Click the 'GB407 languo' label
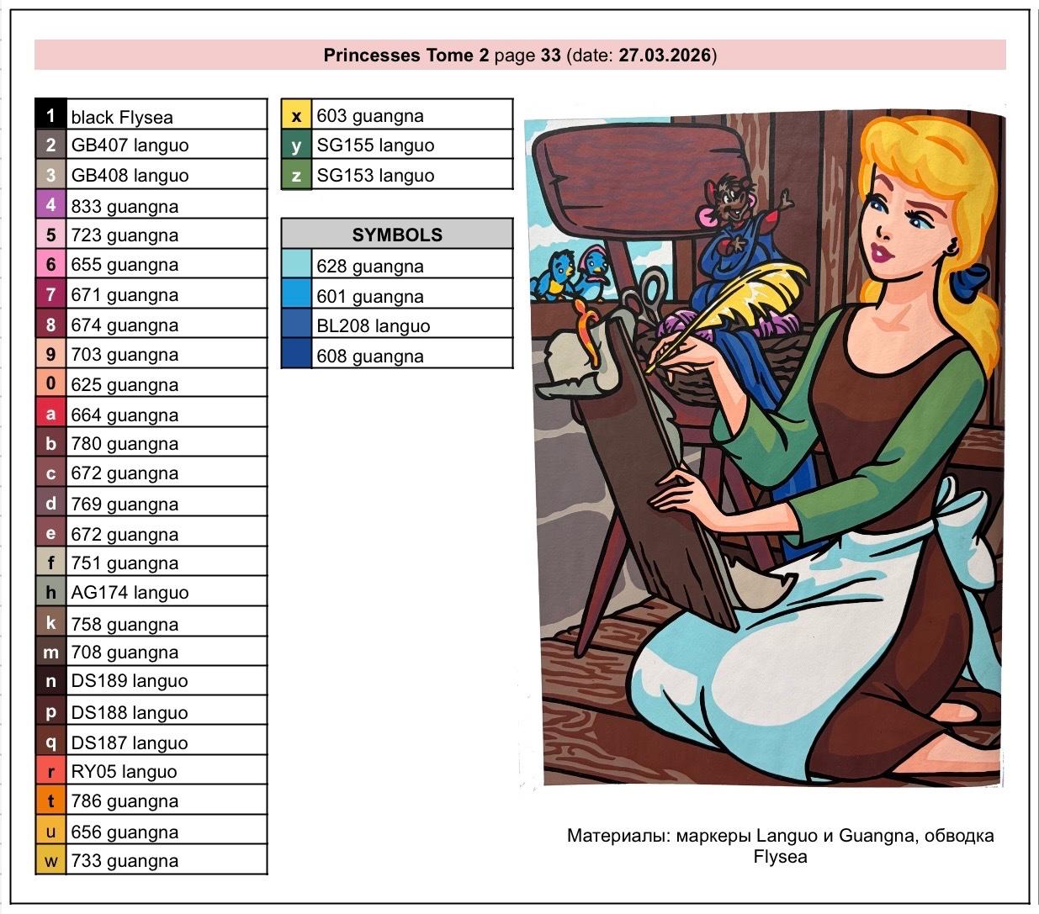Image resolution: width=1039 pixels, height=914 pixels. pyautogui.click(x=130, y=145)
